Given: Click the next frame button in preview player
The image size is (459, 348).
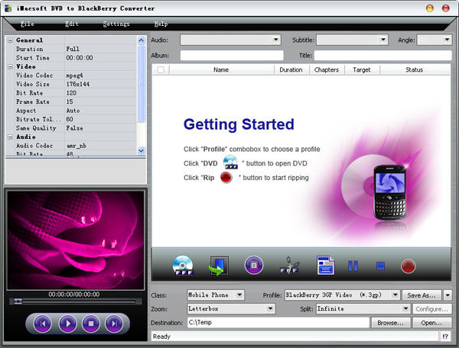Looking at the screenshot, I should click(x=114, y=324).
